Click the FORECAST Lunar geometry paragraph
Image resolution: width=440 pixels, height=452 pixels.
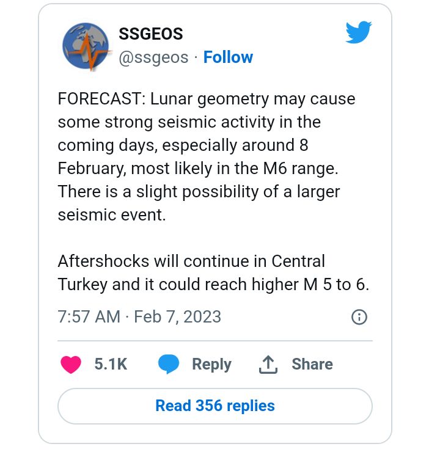207,157
